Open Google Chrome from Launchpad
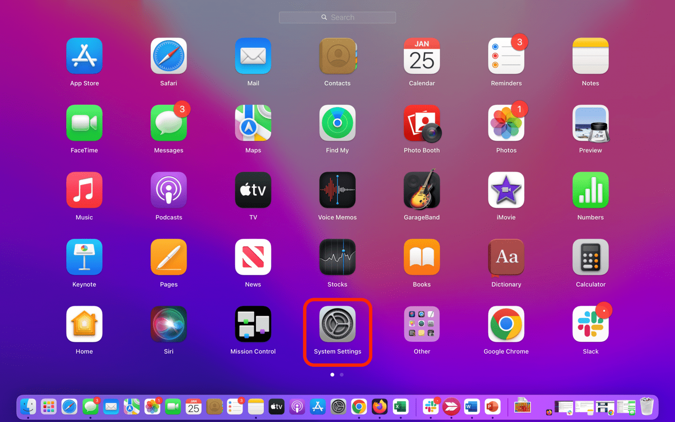 [506, 324]
